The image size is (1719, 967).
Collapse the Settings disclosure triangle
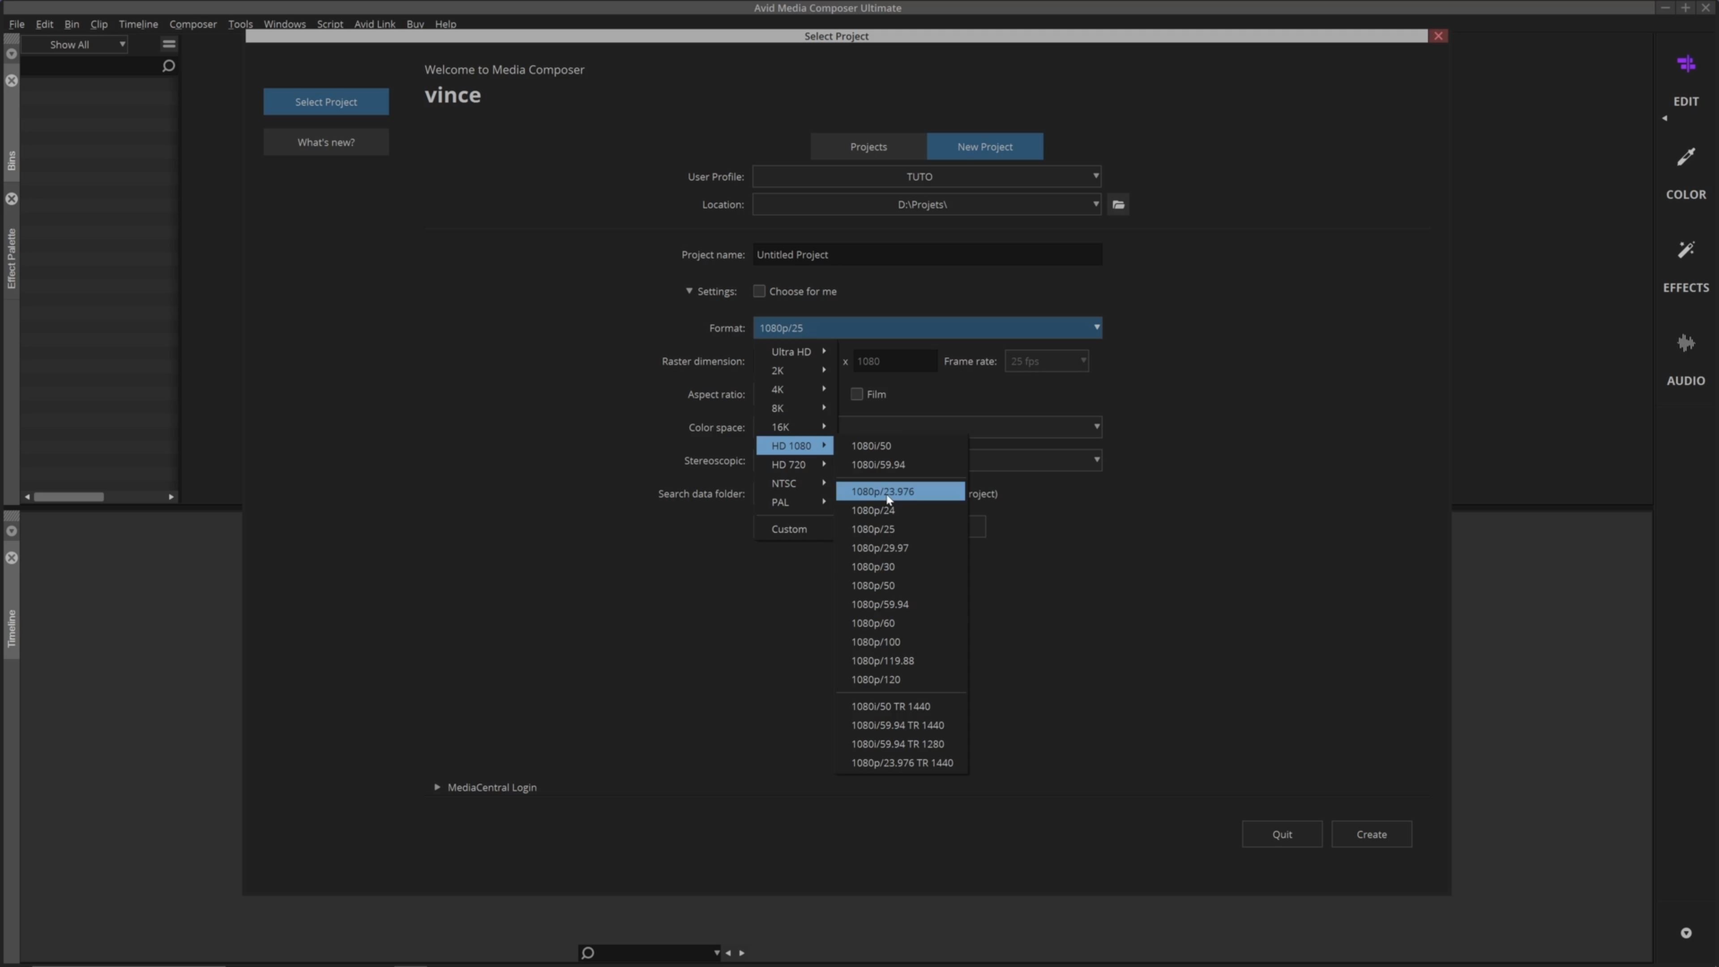(x=688, y=291)
